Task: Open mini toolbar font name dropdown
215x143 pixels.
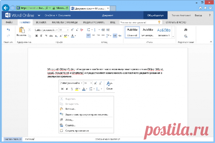Action: click(x=81, y=83)
